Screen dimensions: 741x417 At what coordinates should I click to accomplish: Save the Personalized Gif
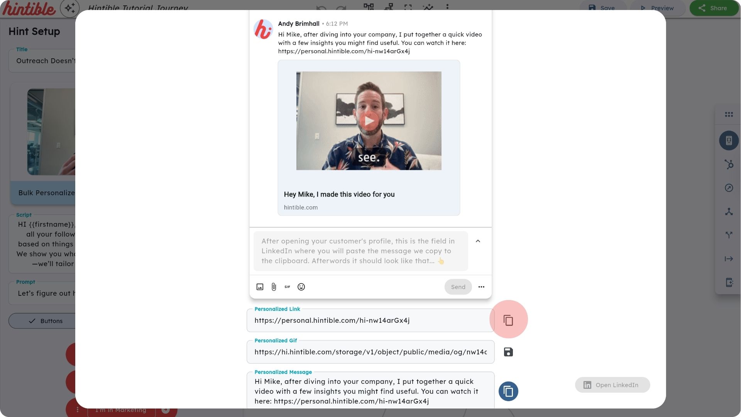pyautogui.click(x=508, y=352)
